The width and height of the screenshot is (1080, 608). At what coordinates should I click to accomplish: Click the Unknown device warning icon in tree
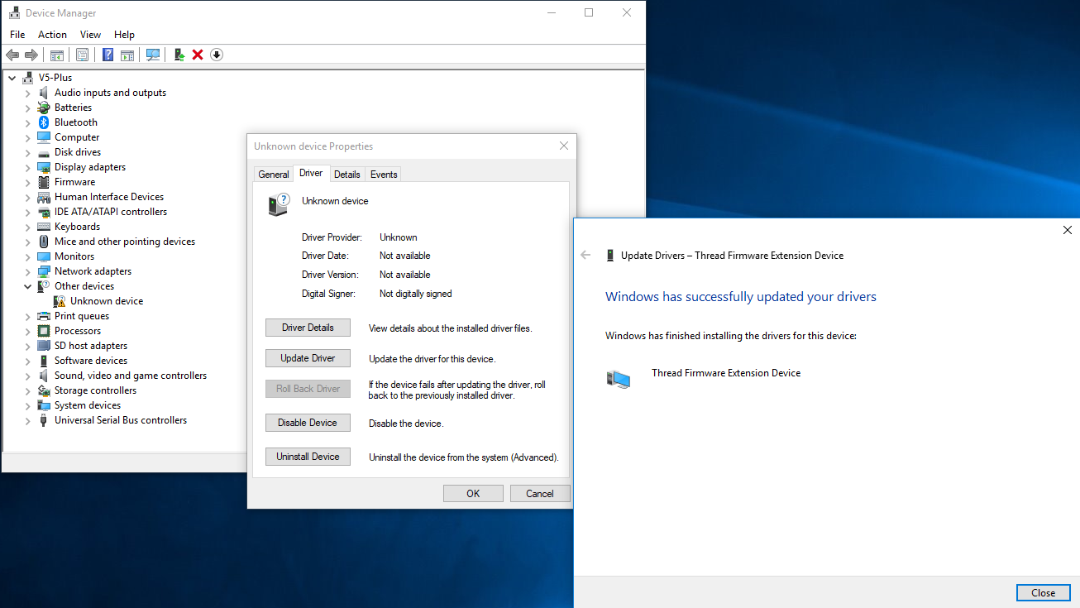click(x=60, y=301)
